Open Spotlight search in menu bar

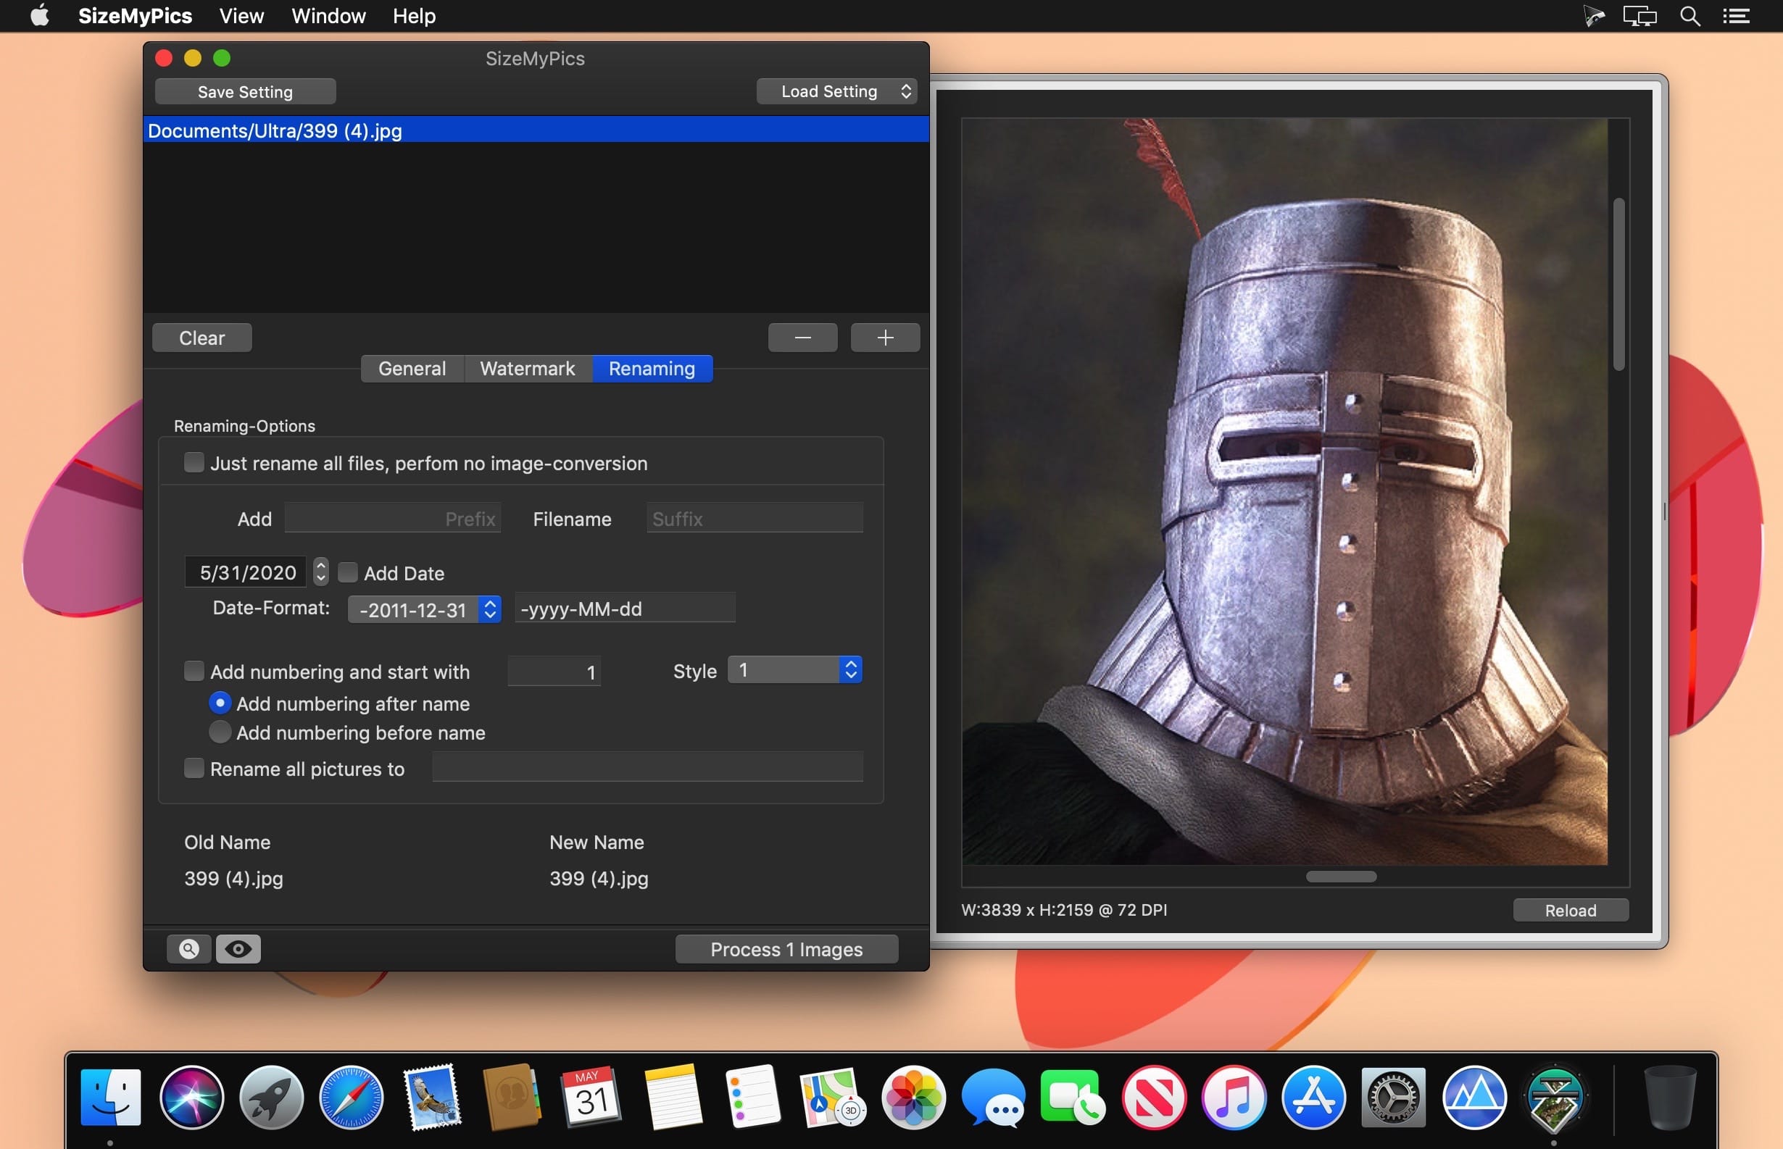tap(1690, 17)
